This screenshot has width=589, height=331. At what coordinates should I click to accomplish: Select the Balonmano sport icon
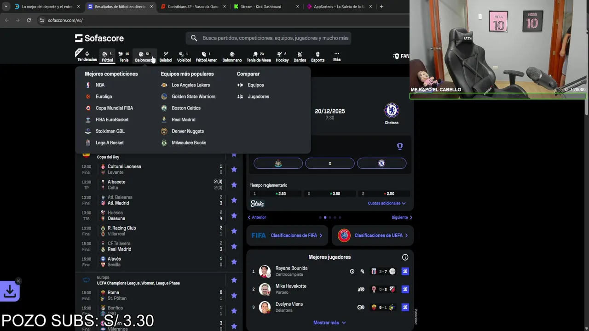(x=232, y=56)
